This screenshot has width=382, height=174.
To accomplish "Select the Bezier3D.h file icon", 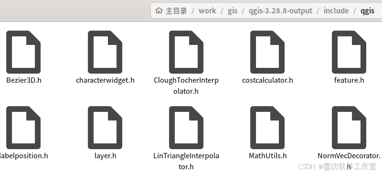I will tap(23, 52).
